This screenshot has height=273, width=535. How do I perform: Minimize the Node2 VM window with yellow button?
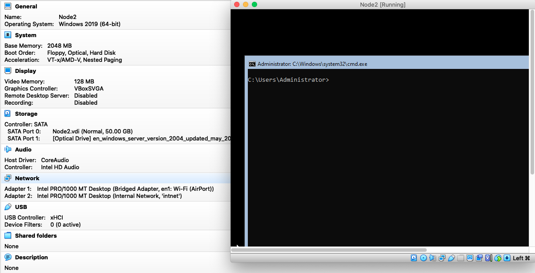[x=246, y=4]
